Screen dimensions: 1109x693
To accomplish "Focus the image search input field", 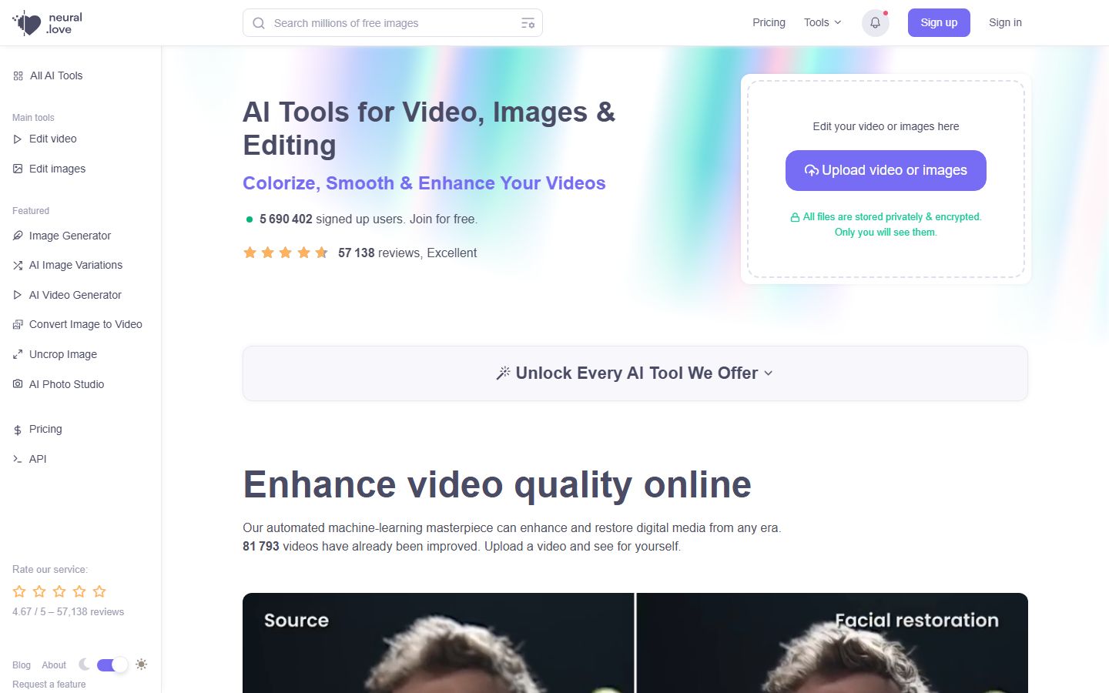I will point(393,23).
